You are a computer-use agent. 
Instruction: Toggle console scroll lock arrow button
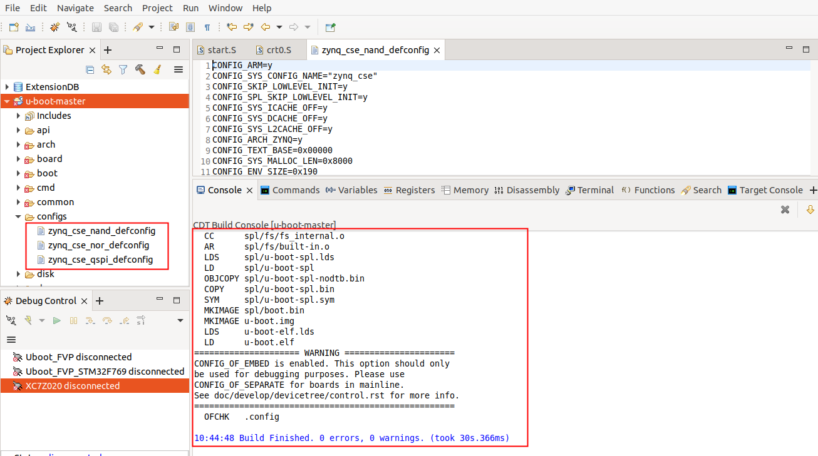click(810, 210)
